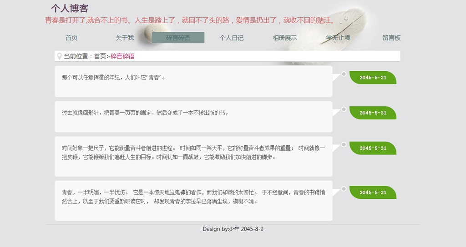This screenshot has height=247, width=466.
Task: Click the timeline dot beside the '回形针' post
Action: pos(344,109)
